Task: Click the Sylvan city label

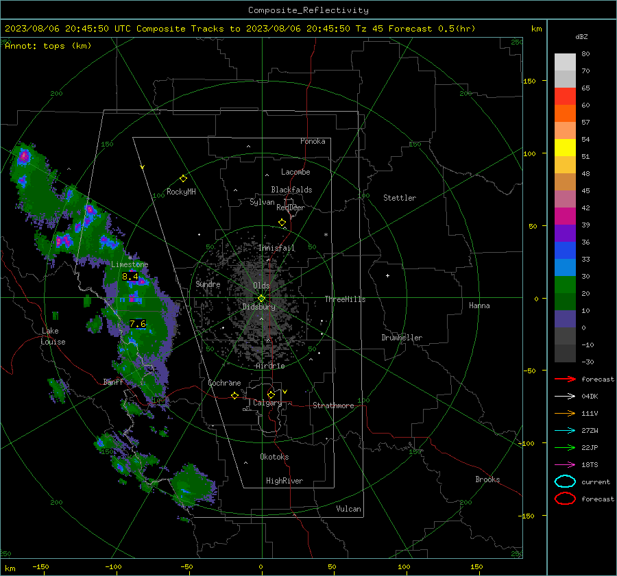Action: pos(262,202)
